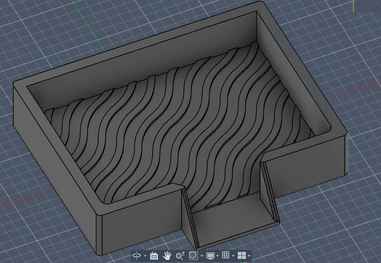Select the Look At tool

click(x=154, y=255)
